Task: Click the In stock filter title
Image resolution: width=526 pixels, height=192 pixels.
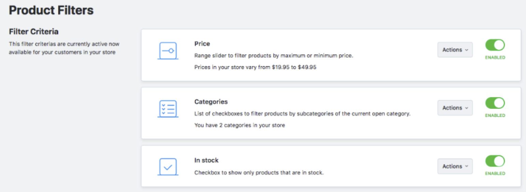Action: click(206, 160)
